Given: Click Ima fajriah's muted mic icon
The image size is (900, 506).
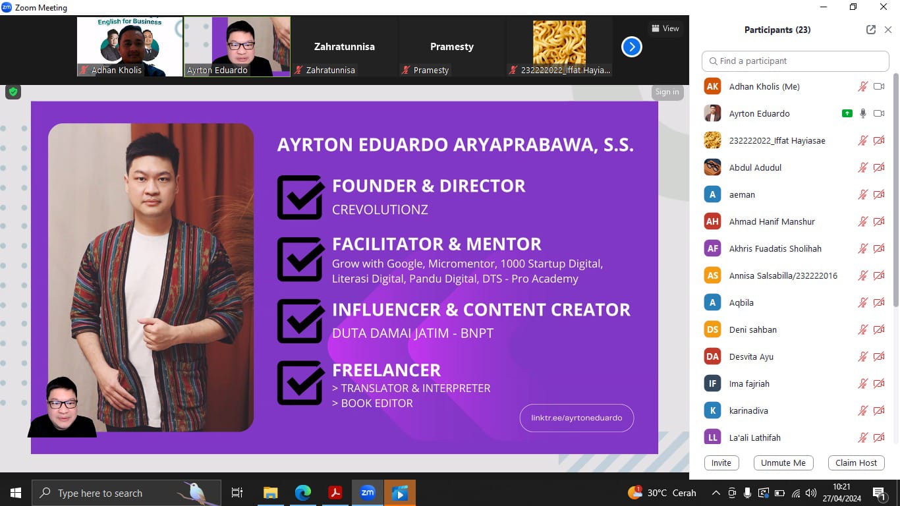Looking at the screenshot, I should [862, 383].
